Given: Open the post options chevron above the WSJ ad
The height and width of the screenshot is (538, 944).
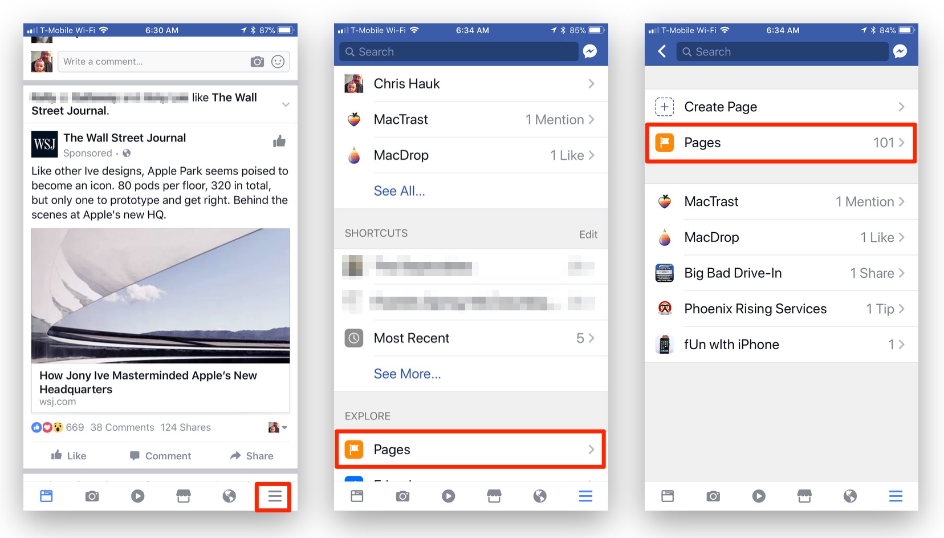Looking at the screenshot, I should pyautogui.click(x=286, y=104).
